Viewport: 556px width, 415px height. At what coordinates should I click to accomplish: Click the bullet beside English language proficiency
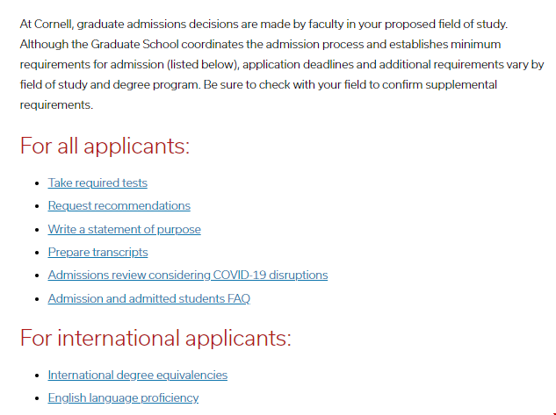click(37, 398)
